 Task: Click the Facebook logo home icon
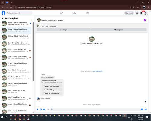3,13
